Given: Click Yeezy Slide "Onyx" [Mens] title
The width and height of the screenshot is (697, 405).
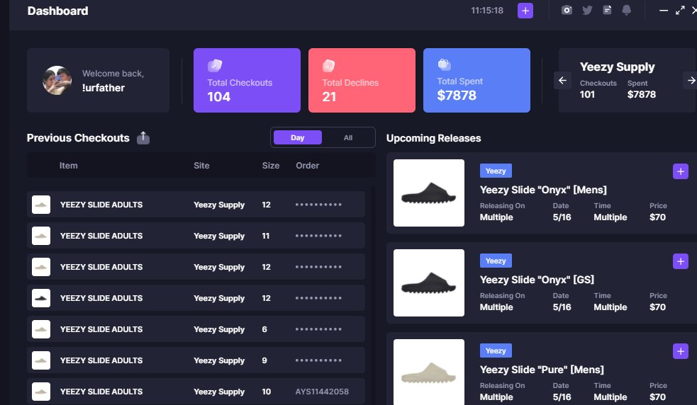Looking at the screenshot, I should (x=543, y=190).
